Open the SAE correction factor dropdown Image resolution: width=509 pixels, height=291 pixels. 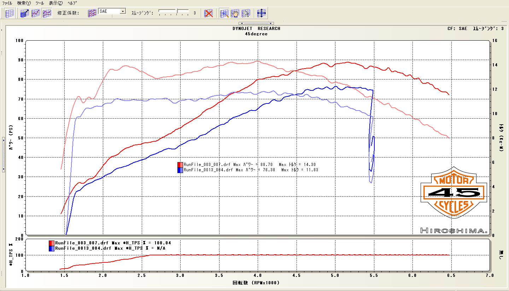(x=123, y=11)
